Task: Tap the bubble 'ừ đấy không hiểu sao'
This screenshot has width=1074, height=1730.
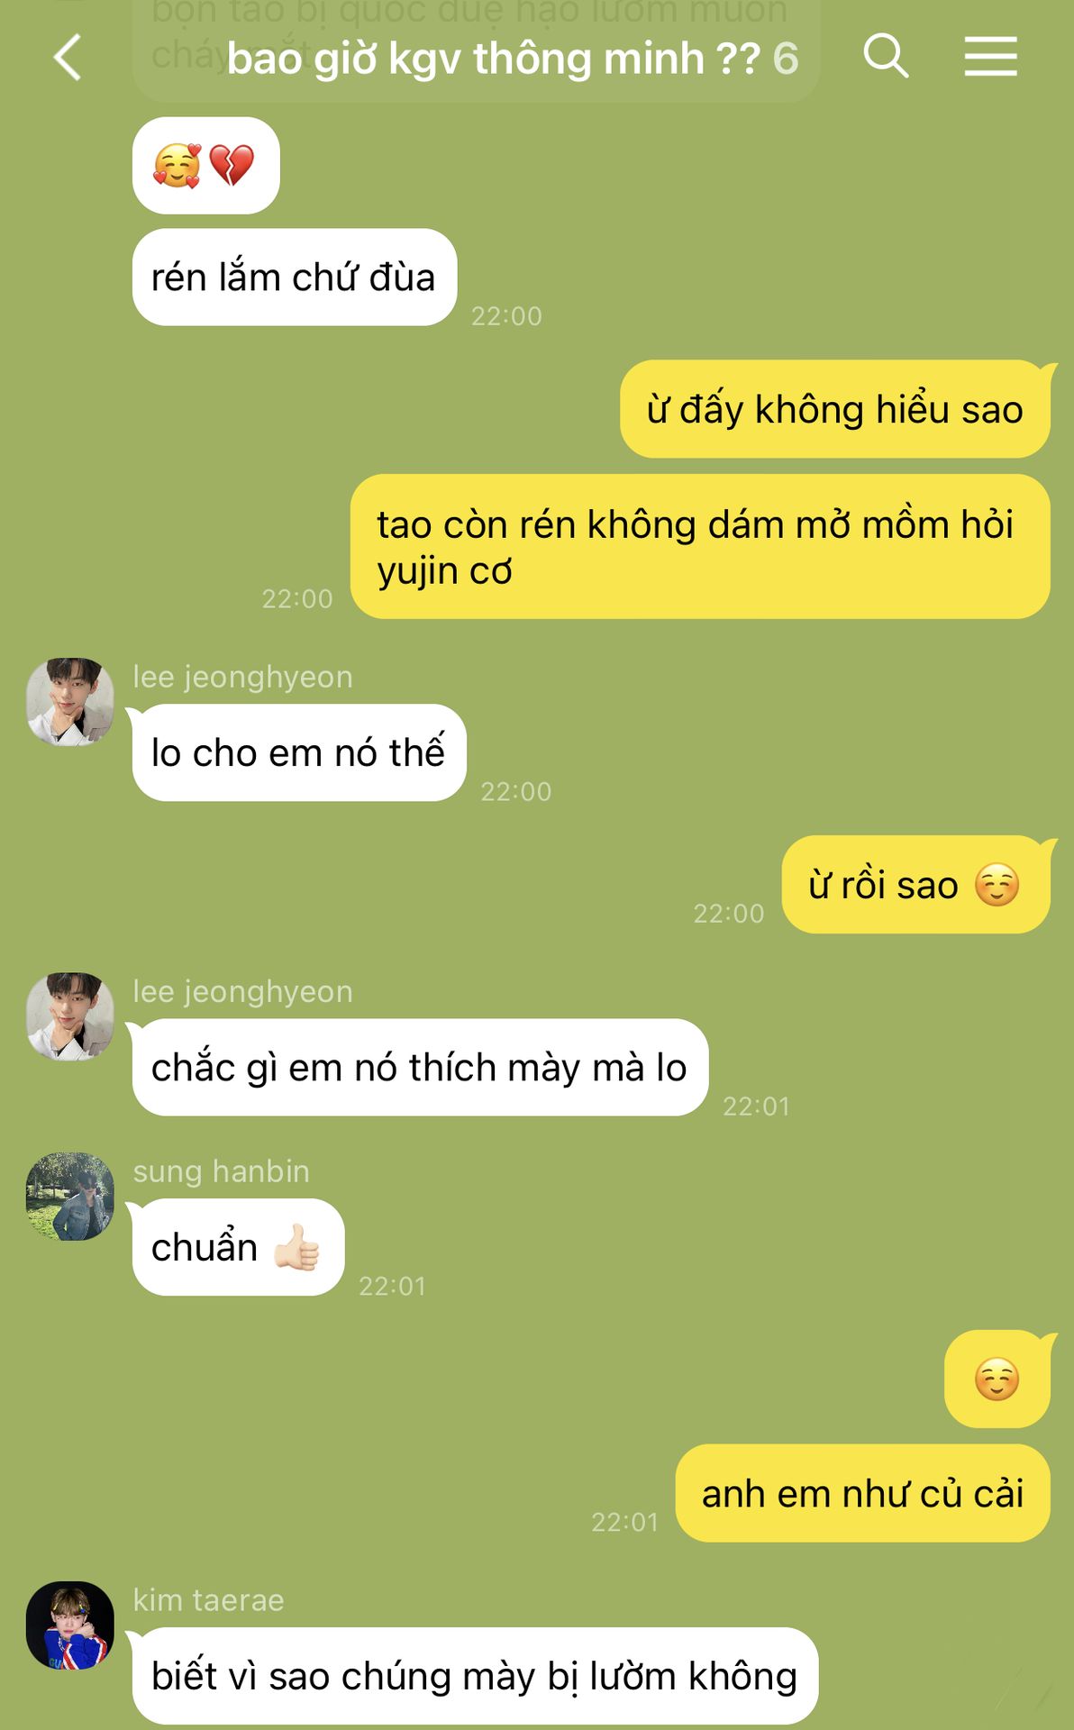Action: pyautogui.click(x=834, y=409)
